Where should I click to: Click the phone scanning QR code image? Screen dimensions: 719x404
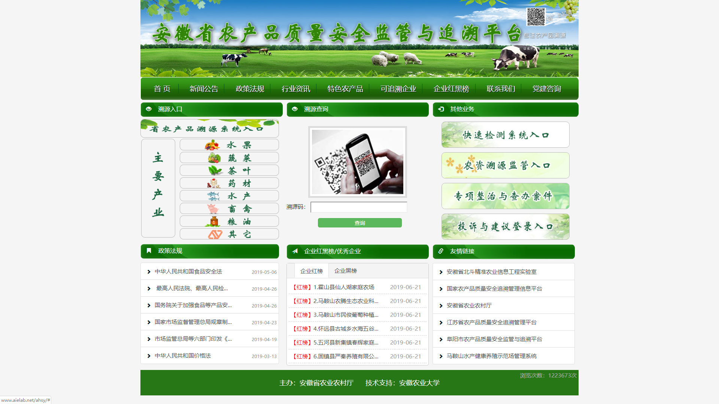358,162
